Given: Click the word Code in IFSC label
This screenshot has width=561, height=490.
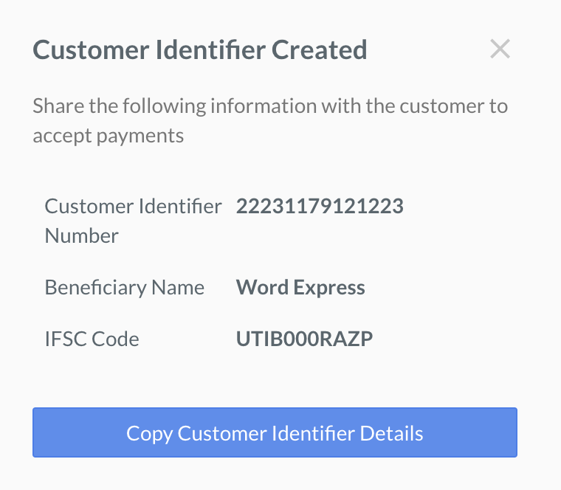Looking at the screenshot, I should pos(115,339).
